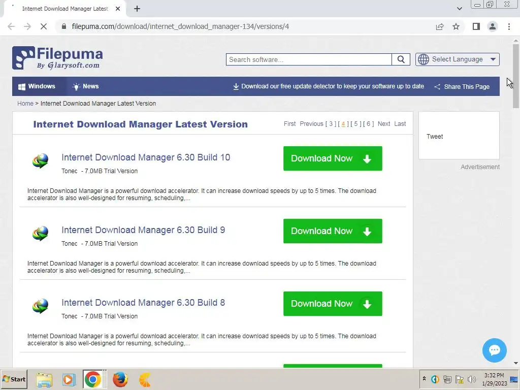Screen dimensions: 520x390
Task: Click the browser forward arrow
Action: 27,26
